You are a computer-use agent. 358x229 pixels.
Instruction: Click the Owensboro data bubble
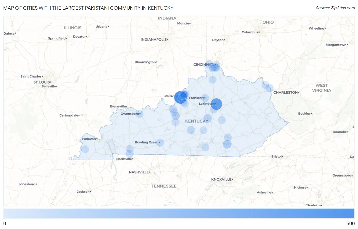point(139,114)
